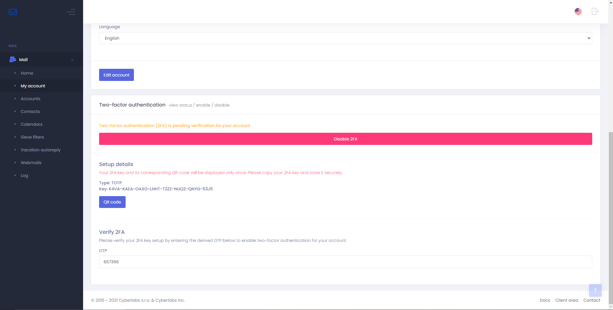
Task: Show the QR code button
Action: coord(112,202)
